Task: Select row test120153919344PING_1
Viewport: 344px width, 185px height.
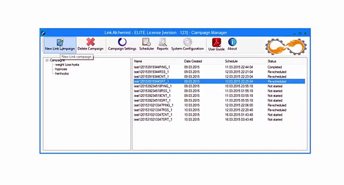Action: pos(219,67)
